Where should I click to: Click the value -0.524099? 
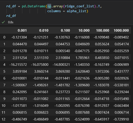coord(82,119)
